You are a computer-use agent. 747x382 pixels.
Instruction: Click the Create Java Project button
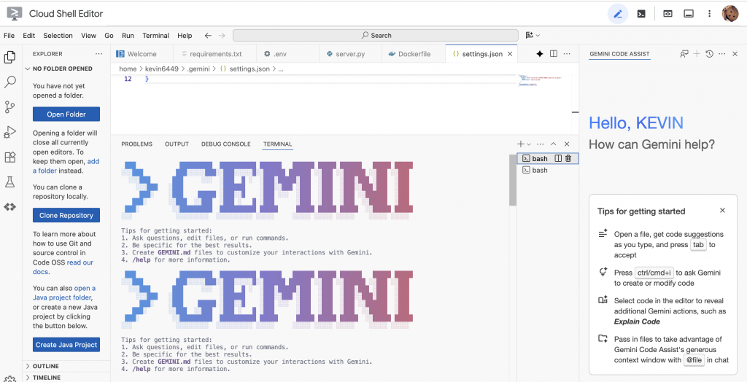click(66, 345)
